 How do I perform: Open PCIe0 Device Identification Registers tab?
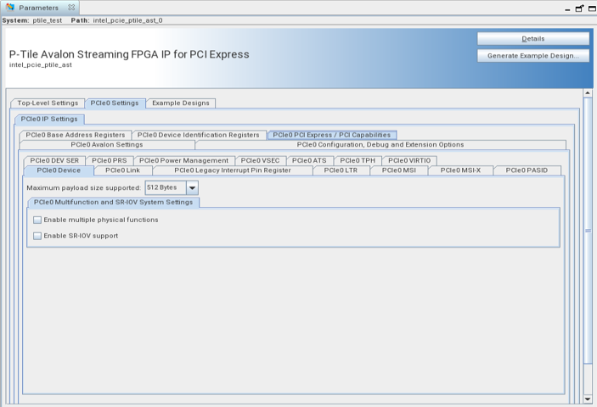point(199,135)
